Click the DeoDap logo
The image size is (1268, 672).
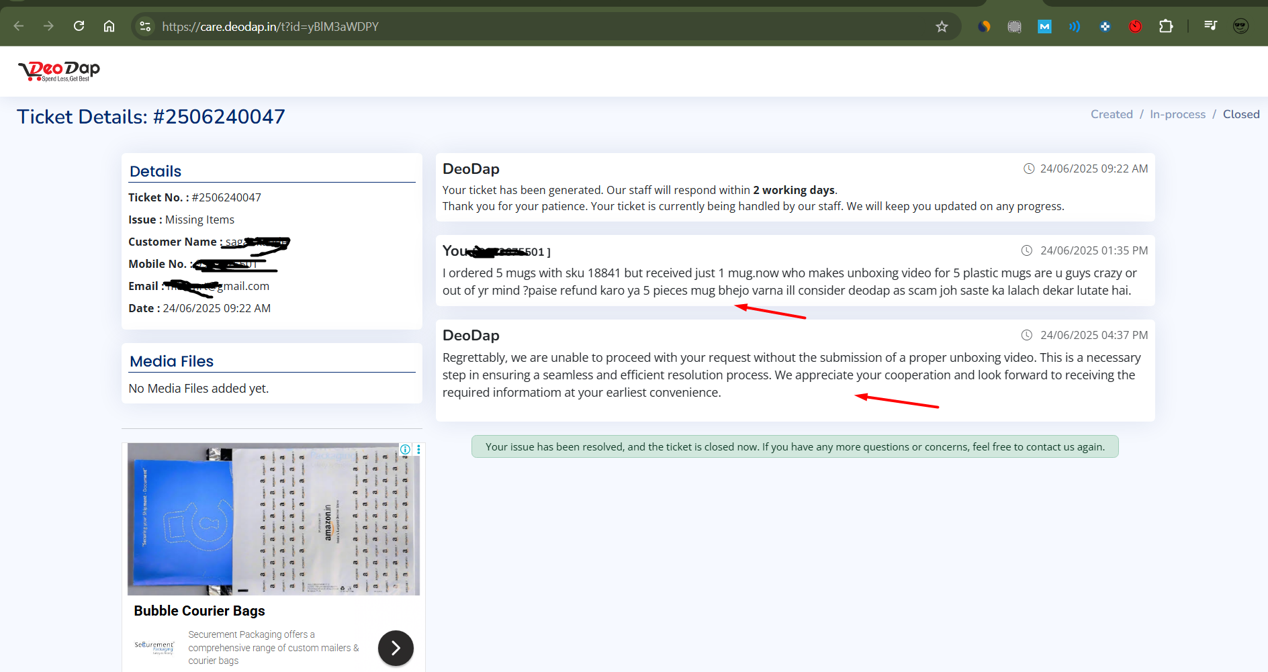59,71
